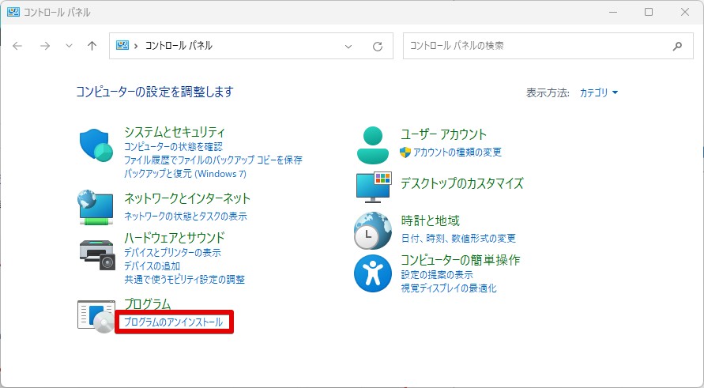Open プログラムのアンインストール link
Image resolution: width=704 pixels, height=388 pixels.
(173, 322)
